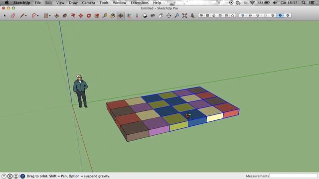Choose the Tape Measure tool
The width and height of the screenshot is (319, 179).
coord(105,15)
